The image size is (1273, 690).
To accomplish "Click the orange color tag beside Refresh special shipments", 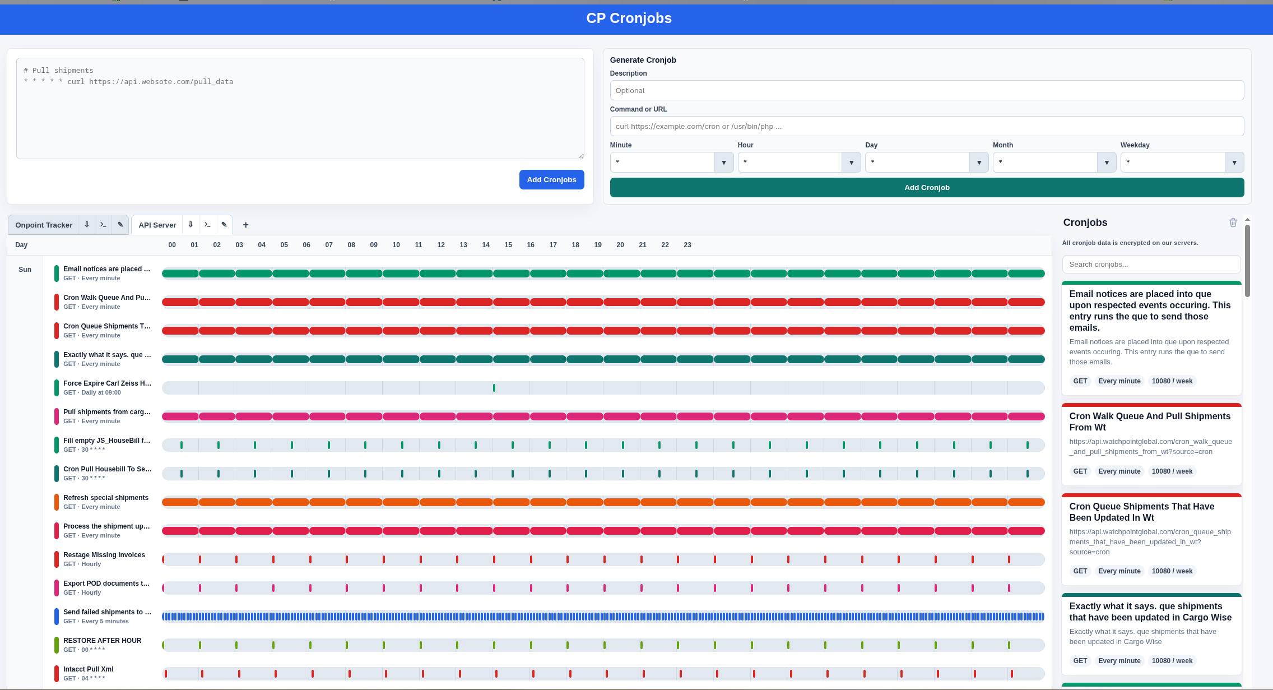I will coord(57,502).
